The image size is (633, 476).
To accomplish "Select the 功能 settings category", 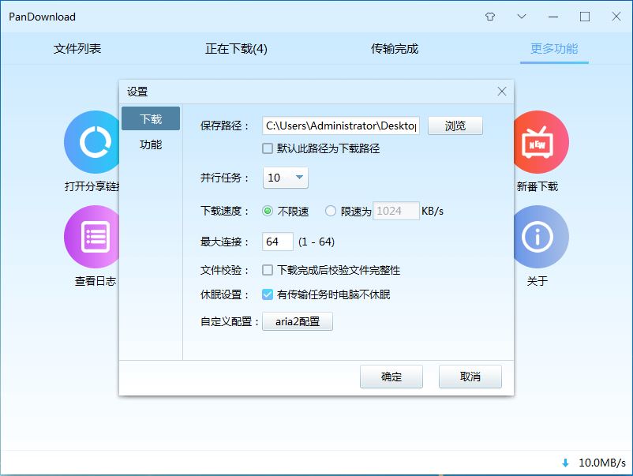I will click(151, 144).
